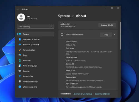Go to Network & internet settings
139x102 pixels.
click(36, 45)
